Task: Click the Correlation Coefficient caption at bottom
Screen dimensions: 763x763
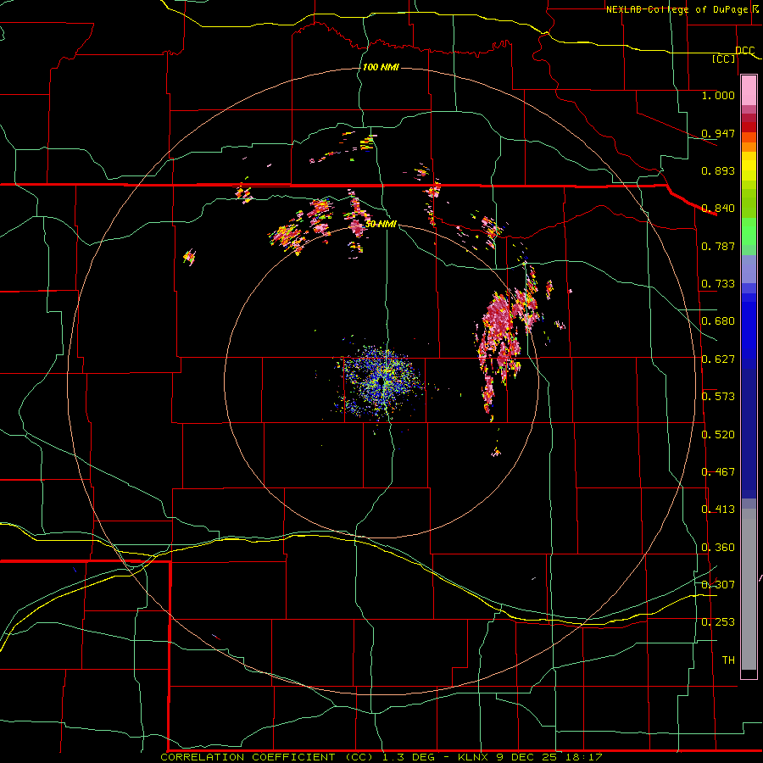Action: coord(381,757)
